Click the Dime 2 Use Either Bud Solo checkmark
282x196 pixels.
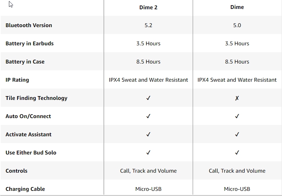click(x=148, y=153)
